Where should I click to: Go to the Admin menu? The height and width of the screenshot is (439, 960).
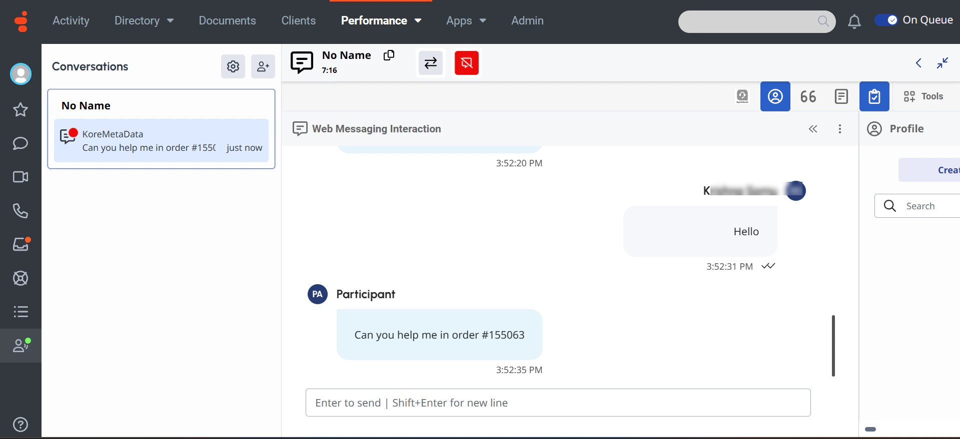tap(527, 20)
